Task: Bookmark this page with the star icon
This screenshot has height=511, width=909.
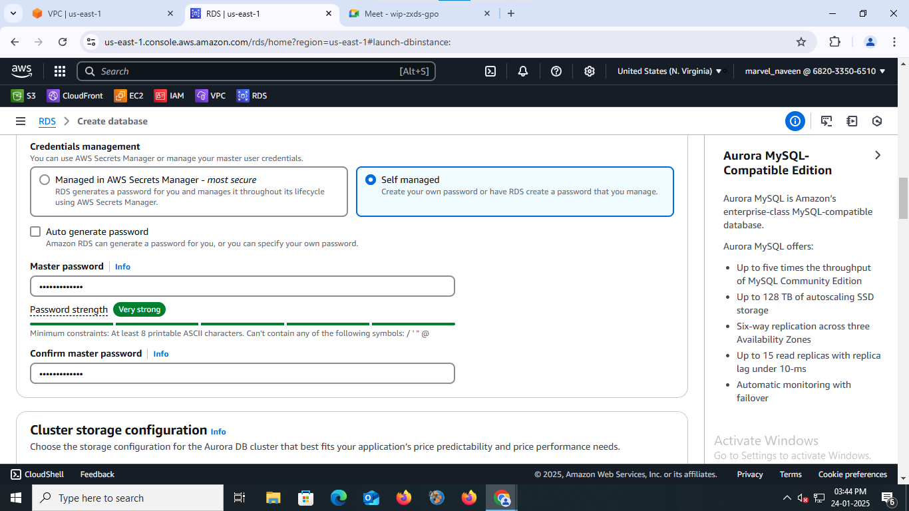Action: click(801, 42)
